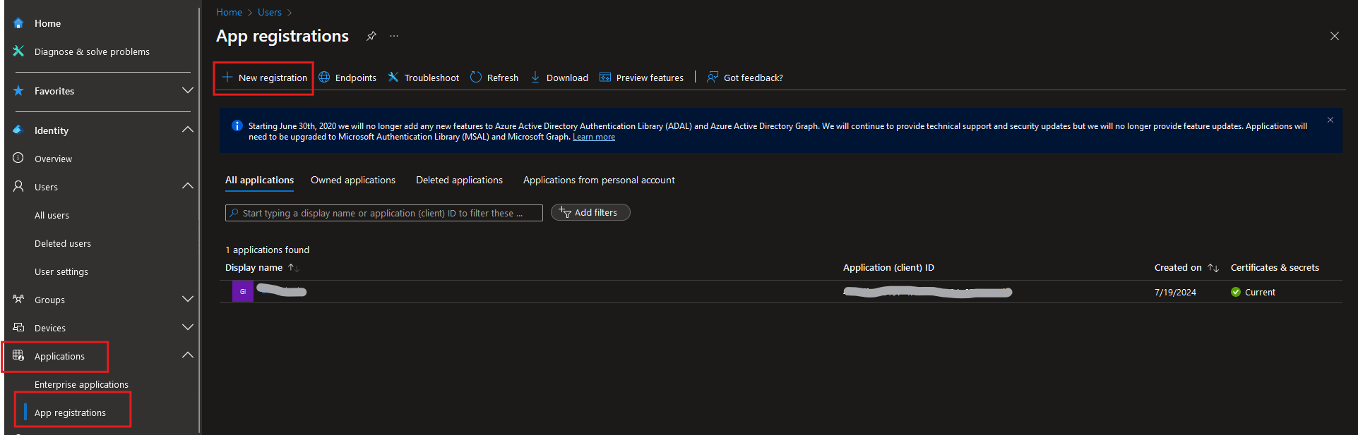1358x435 pixels.
Task: Click the Refresh label in toolbar
Action: coord(503,78)
